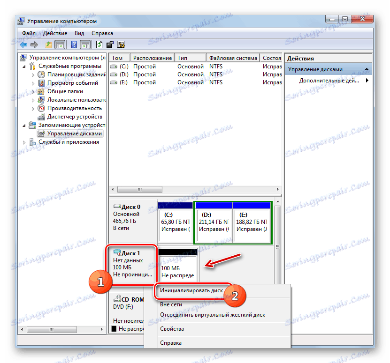Click the Диск 0 disk icon
This screenshot has height=363, width=390.
tap(117, 207)
